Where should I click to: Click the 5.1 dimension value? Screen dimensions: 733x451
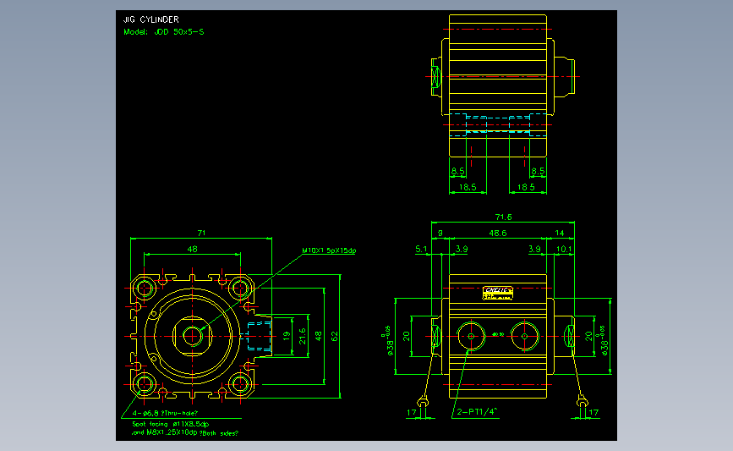[421, 250]
